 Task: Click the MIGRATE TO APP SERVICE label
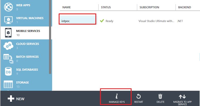click(x=182, y=103)
